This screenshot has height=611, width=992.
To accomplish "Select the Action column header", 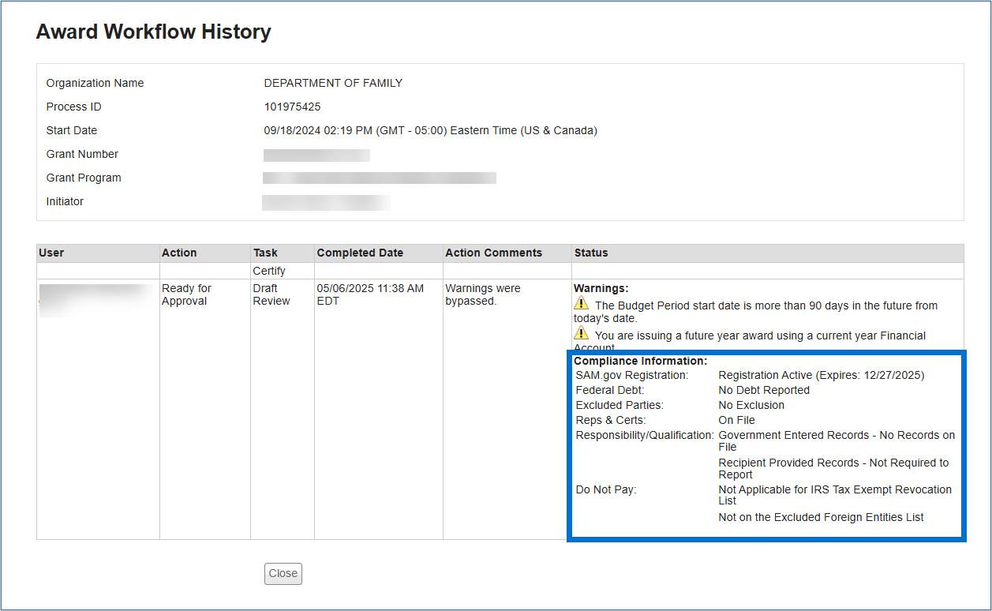I will click(x=179, y=253).
